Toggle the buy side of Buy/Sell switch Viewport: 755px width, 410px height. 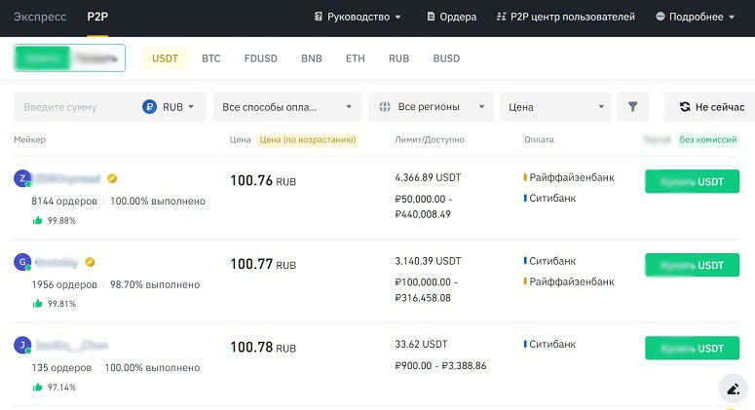42,58
